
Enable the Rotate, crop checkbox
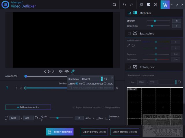(129, 67)
